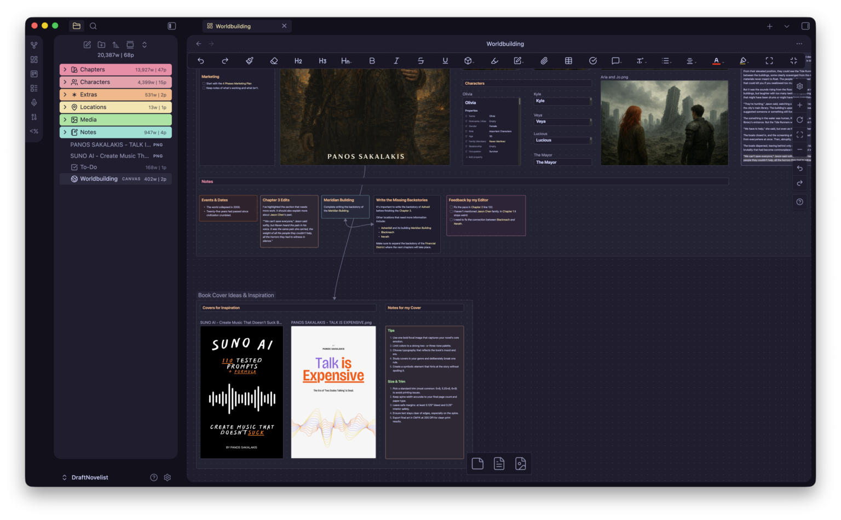
Task: Toggle Underline formatting in the toolbar
Action: 445,61
